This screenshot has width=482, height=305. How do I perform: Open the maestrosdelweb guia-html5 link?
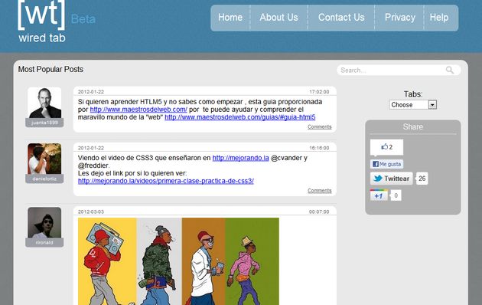coord(240,117)
